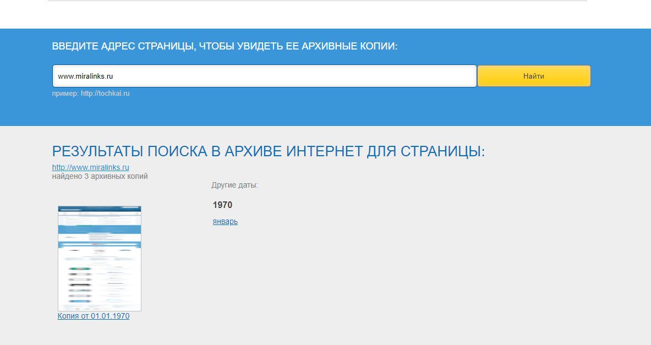Click the 1970 year heading
The height and width of the screenshot is (345, 651).
coord(222,205)
